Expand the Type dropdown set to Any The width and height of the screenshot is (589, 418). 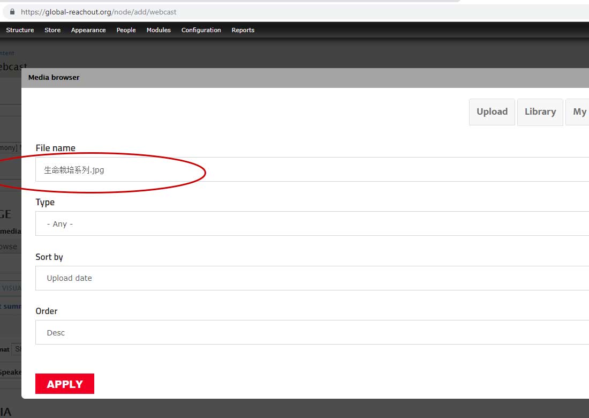click(312, 223)
